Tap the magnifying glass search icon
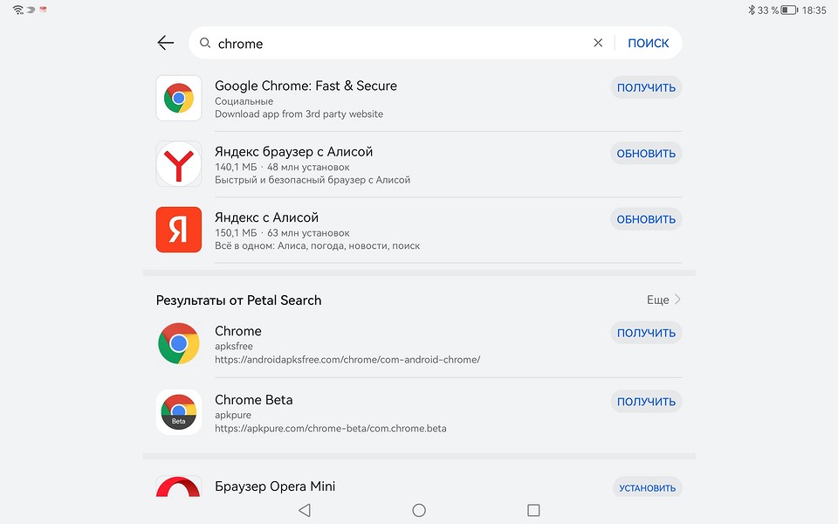Viewport: 838px width, 524px height. [x=204, y=42]
